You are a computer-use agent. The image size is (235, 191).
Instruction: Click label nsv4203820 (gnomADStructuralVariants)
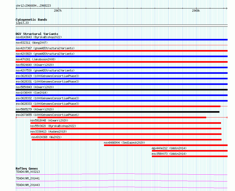(45, 54)
